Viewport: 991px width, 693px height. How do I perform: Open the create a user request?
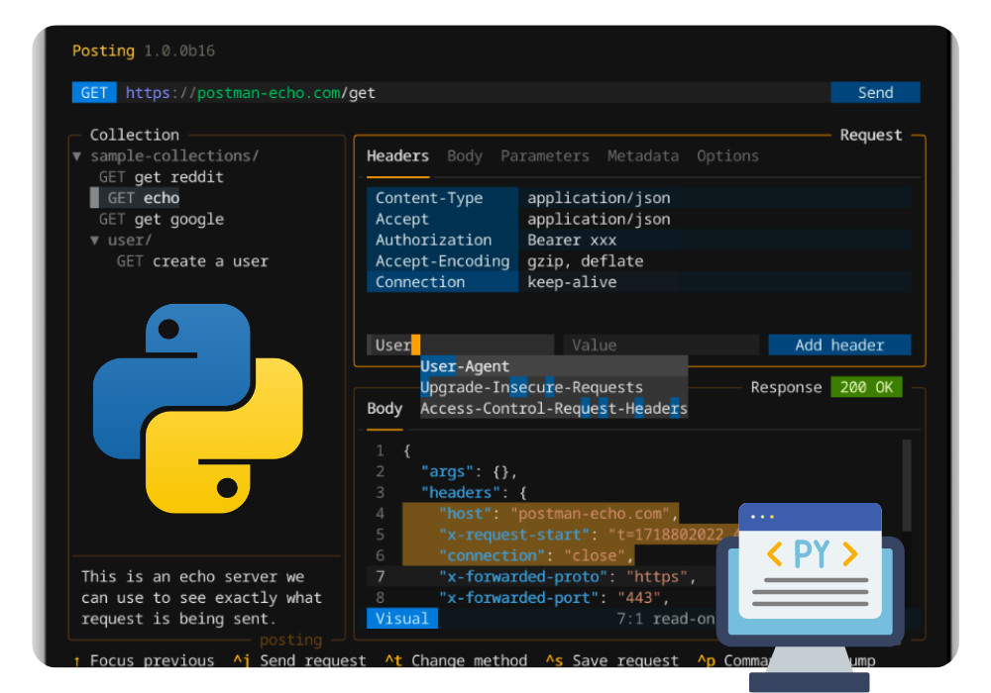tap(210, 261)
